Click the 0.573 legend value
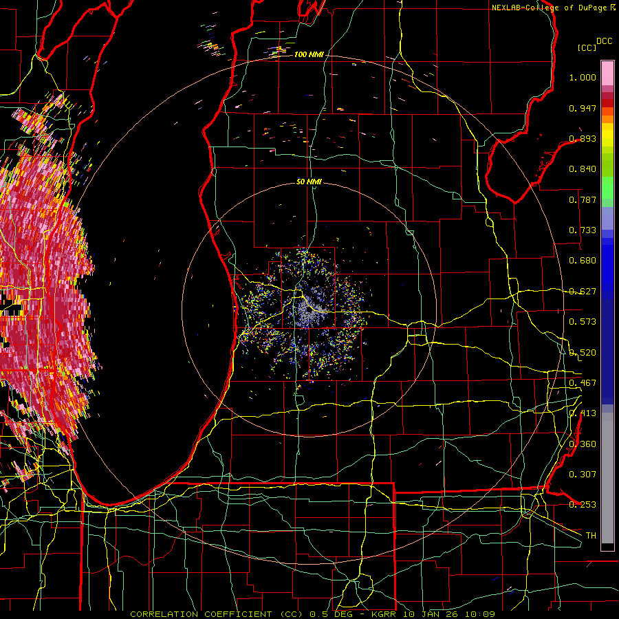Screen dimensions: 619x619 (x=583, y=322)
